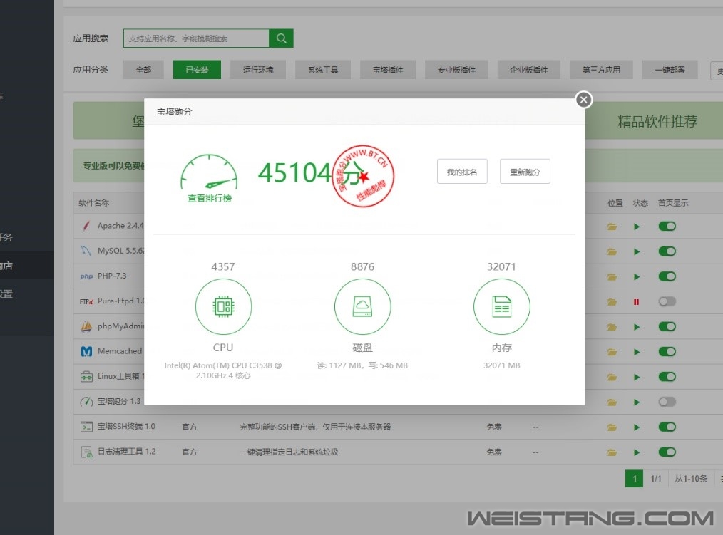The width and height of the screenshot is (723, 535).
Task: Open the folder location for PHP-7.3 row
Action: 612,277
